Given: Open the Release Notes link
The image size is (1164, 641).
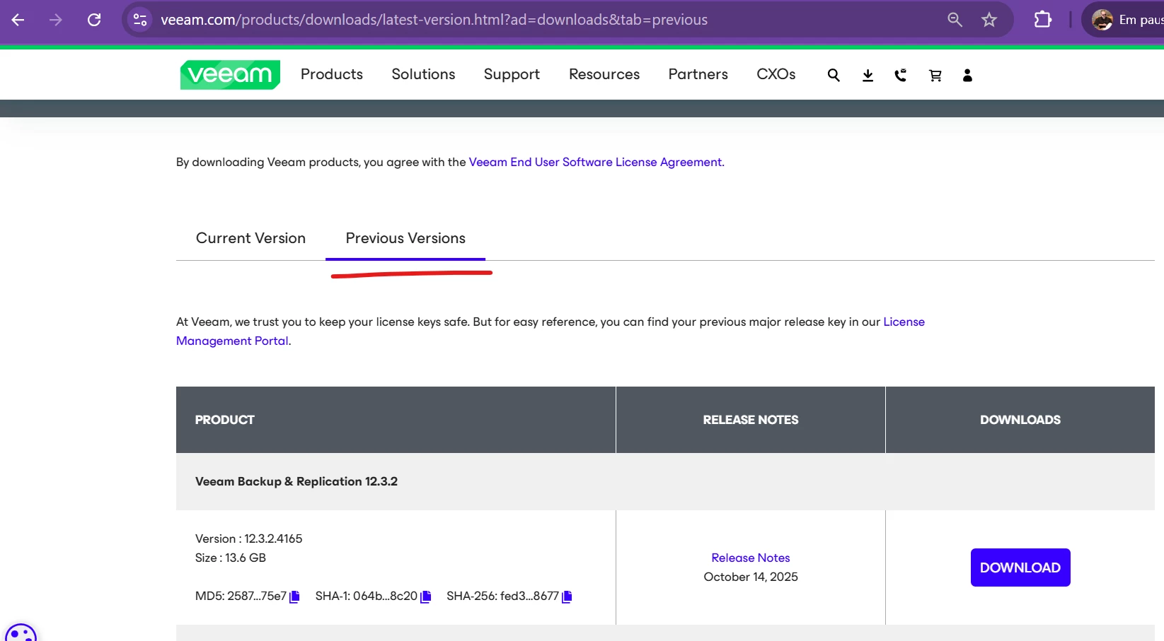Looking at the screenshot, I should point(750,558).
